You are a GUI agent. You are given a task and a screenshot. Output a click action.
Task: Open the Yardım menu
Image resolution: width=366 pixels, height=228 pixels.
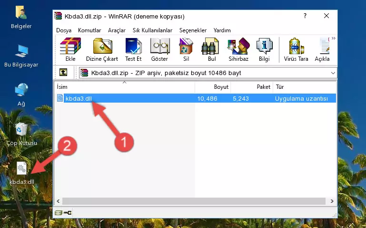(222, 30)
